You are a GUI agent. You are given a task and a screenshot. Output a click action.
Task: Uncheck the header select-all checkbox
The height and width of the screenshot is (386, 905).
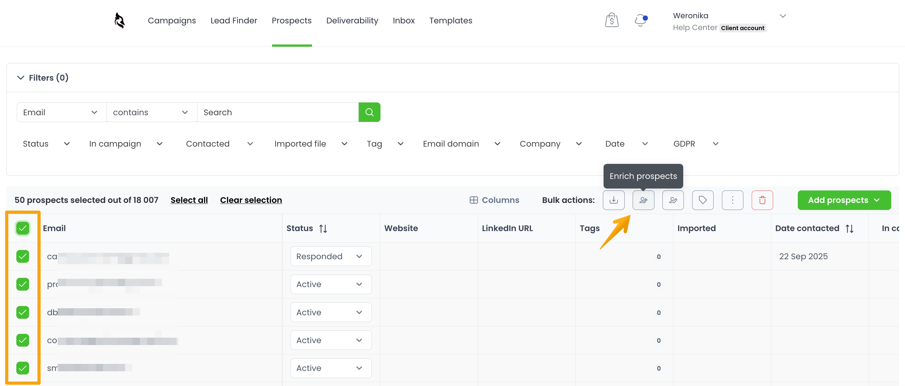[23, 228]
